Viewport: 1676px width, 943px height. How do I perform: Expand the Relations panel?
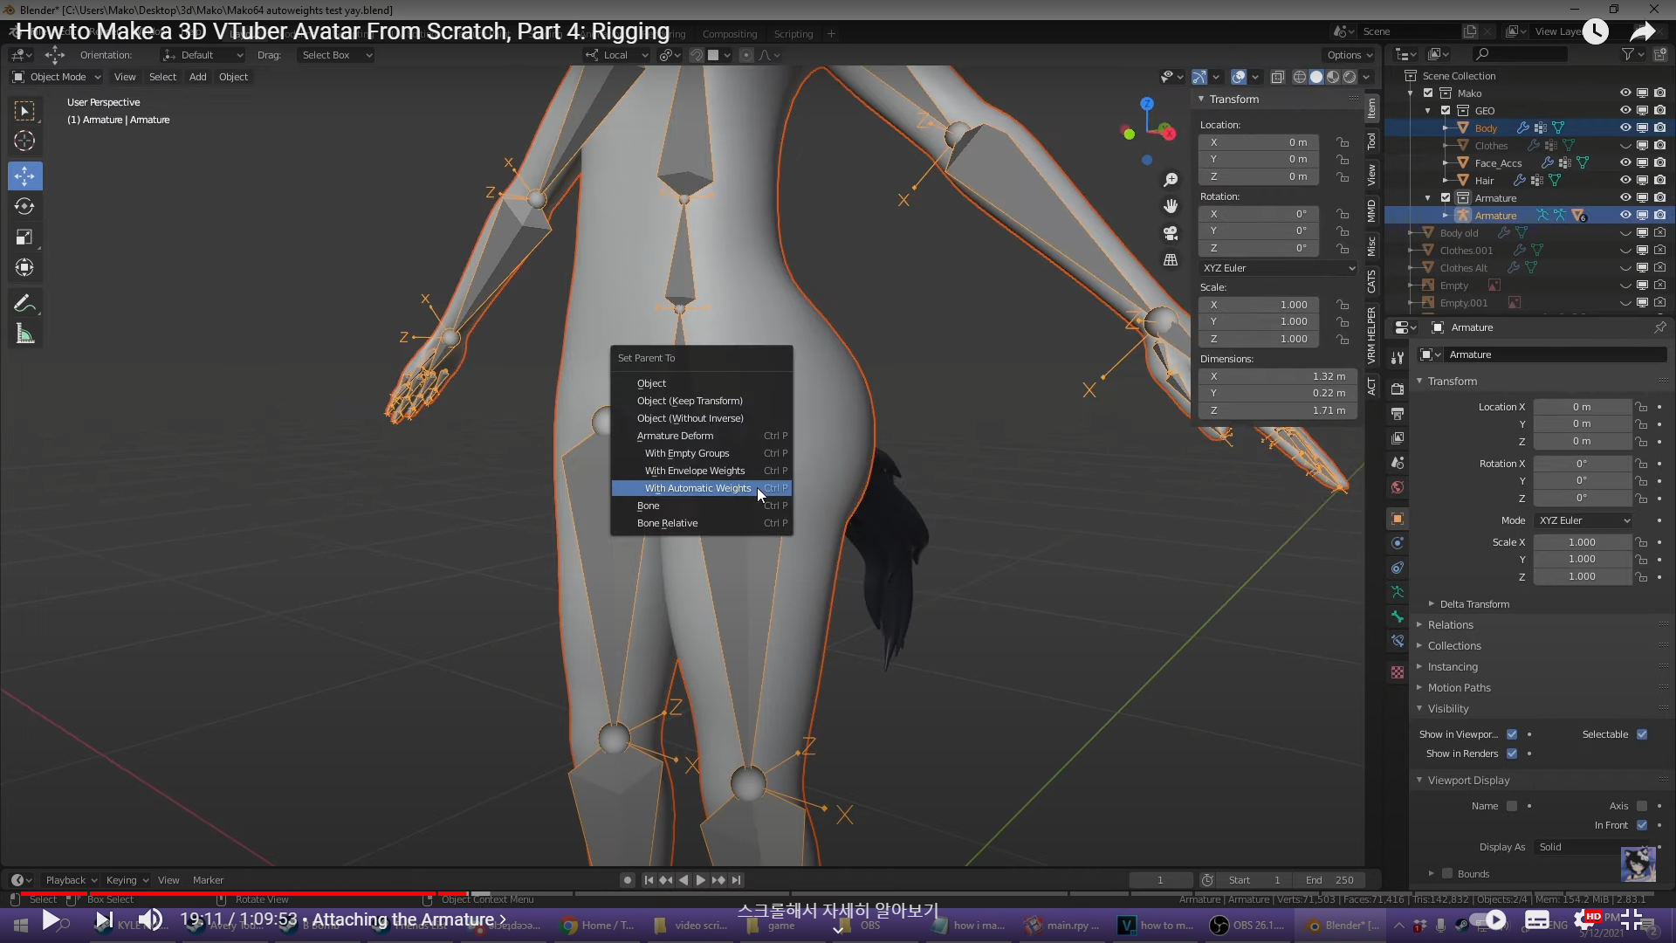coord(1450,625)
